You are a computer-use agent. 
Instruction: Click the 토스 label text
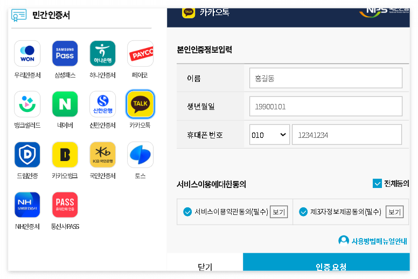pos(140,176)
